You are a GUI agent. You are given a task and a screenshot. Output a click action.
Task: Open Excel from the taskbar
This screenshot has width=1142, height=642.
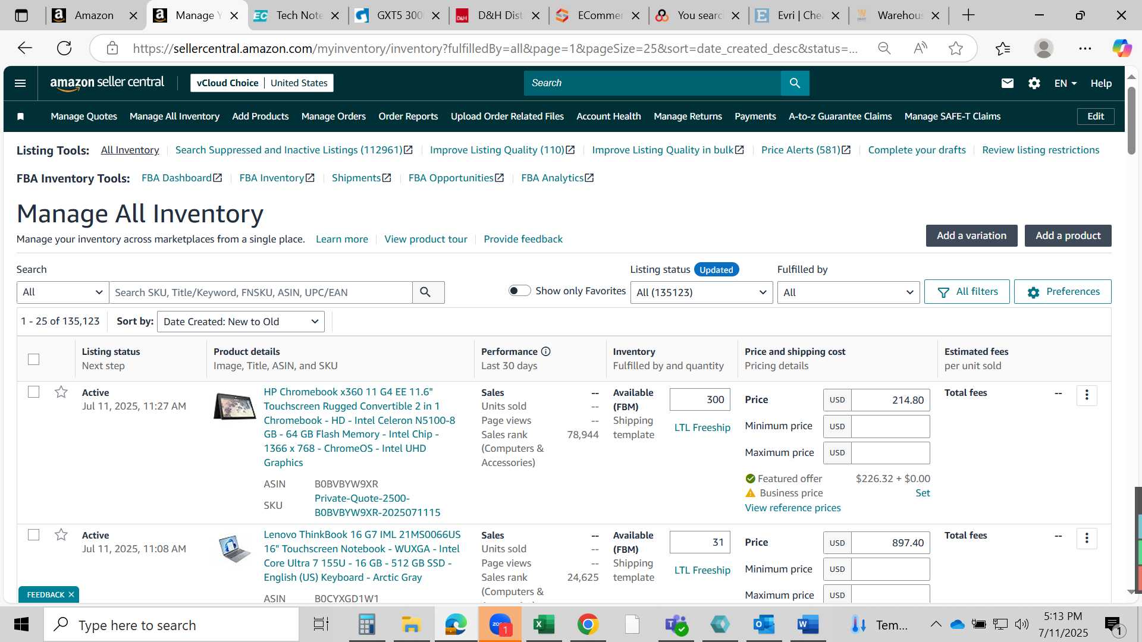tap(544, 625)
